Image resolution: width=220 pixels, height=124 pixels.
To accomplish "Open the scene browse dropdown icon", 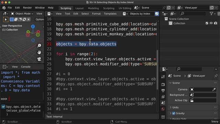I will tap(137, 8).
